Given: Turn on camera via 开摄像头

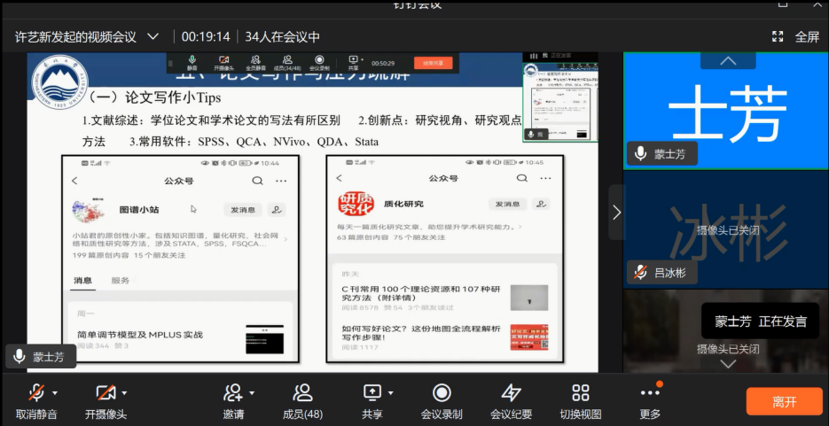Looking at the screenshot, I should pos(105,392).
